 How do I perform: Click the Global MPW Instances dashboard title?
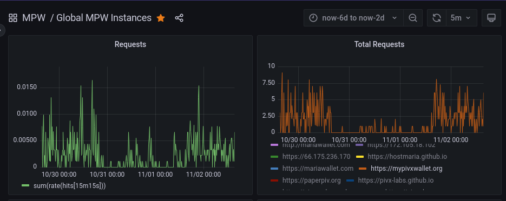pyautogui.click(x=104, y=18)
